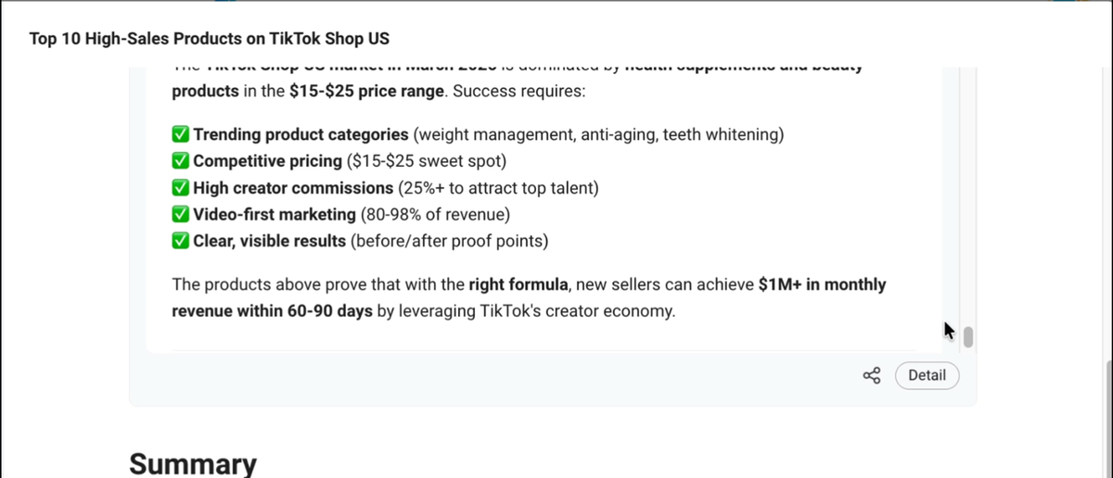Click green checkmark beside Clear, visible results

tap(182, 242)
